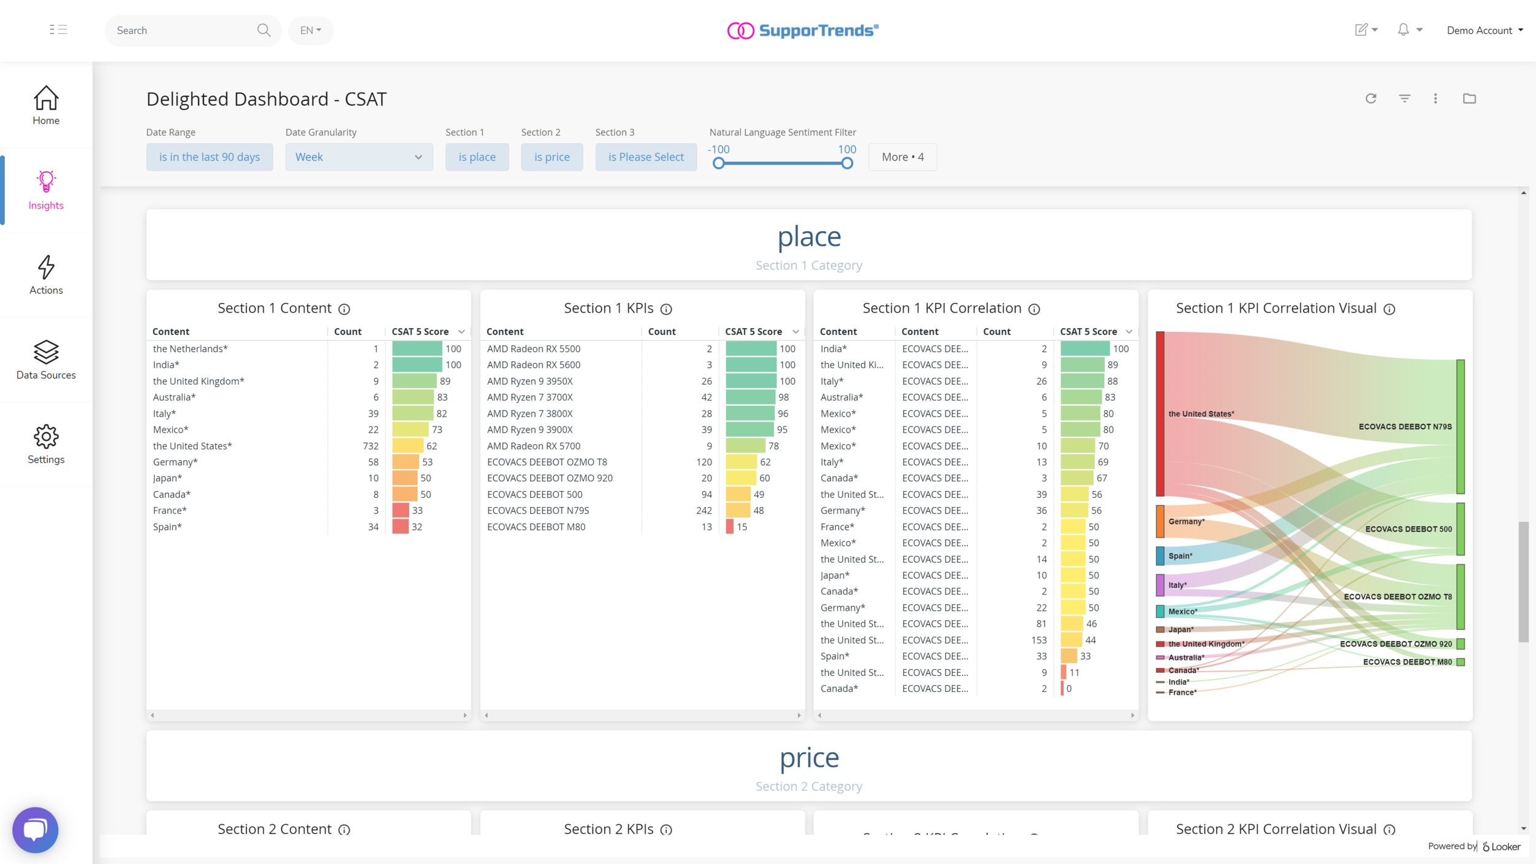Screen dimensions: 1536x864
Task: Open the Demo Account menu
Action: click(1484, 30)
